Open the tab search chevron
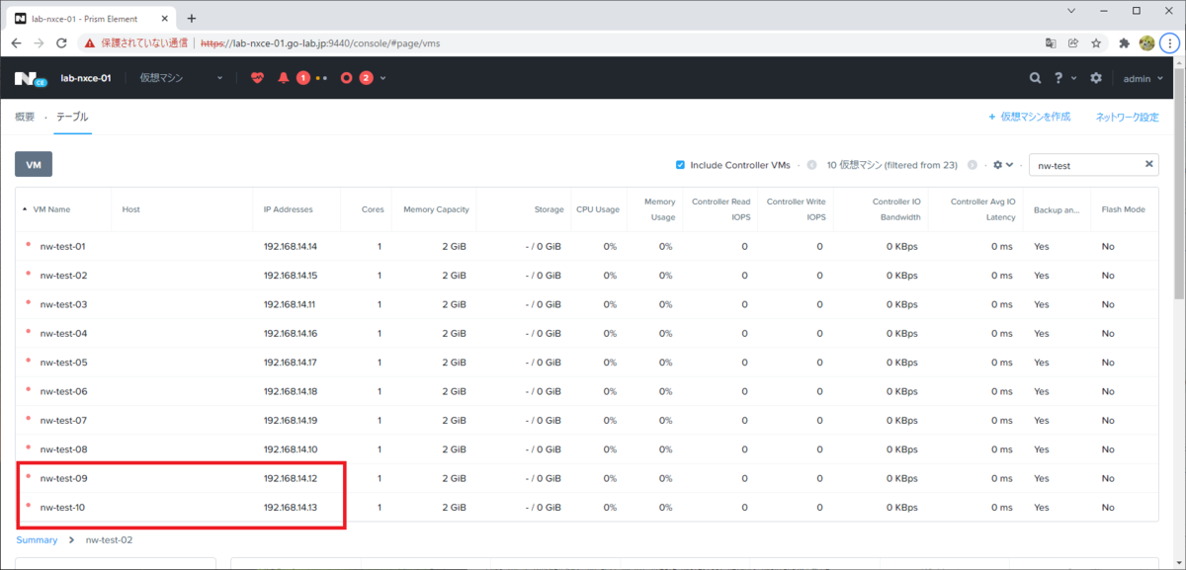This screenshot has width=1186, height=570. (1073, 10)
